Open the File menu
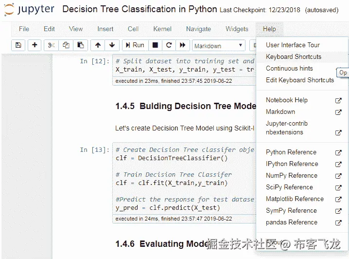Screen dimensions: 349x259 24,29
